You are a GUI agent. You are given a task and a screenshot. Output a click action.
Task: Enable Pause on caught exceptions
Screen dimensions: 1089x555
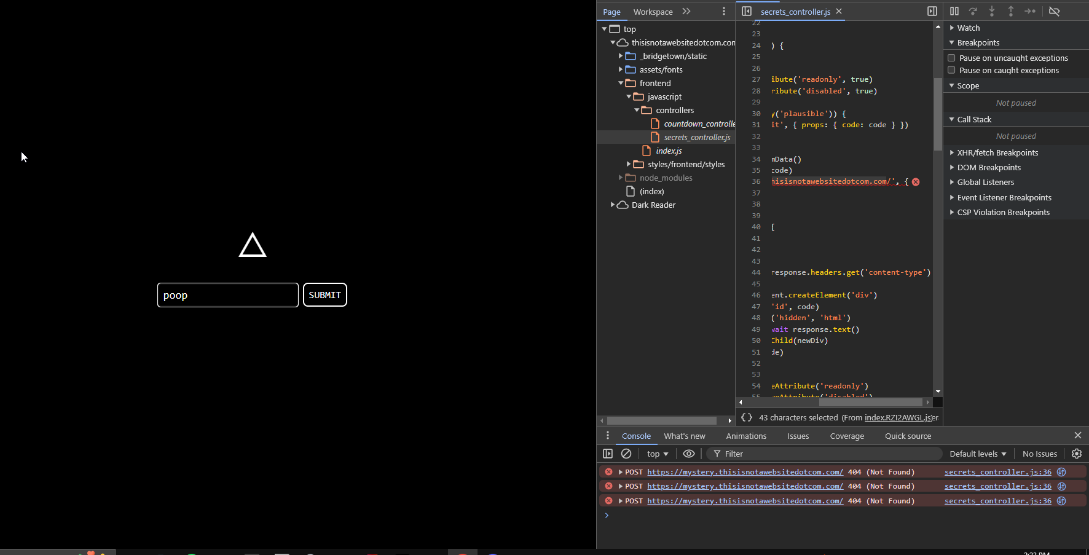(x=951, y=70)
